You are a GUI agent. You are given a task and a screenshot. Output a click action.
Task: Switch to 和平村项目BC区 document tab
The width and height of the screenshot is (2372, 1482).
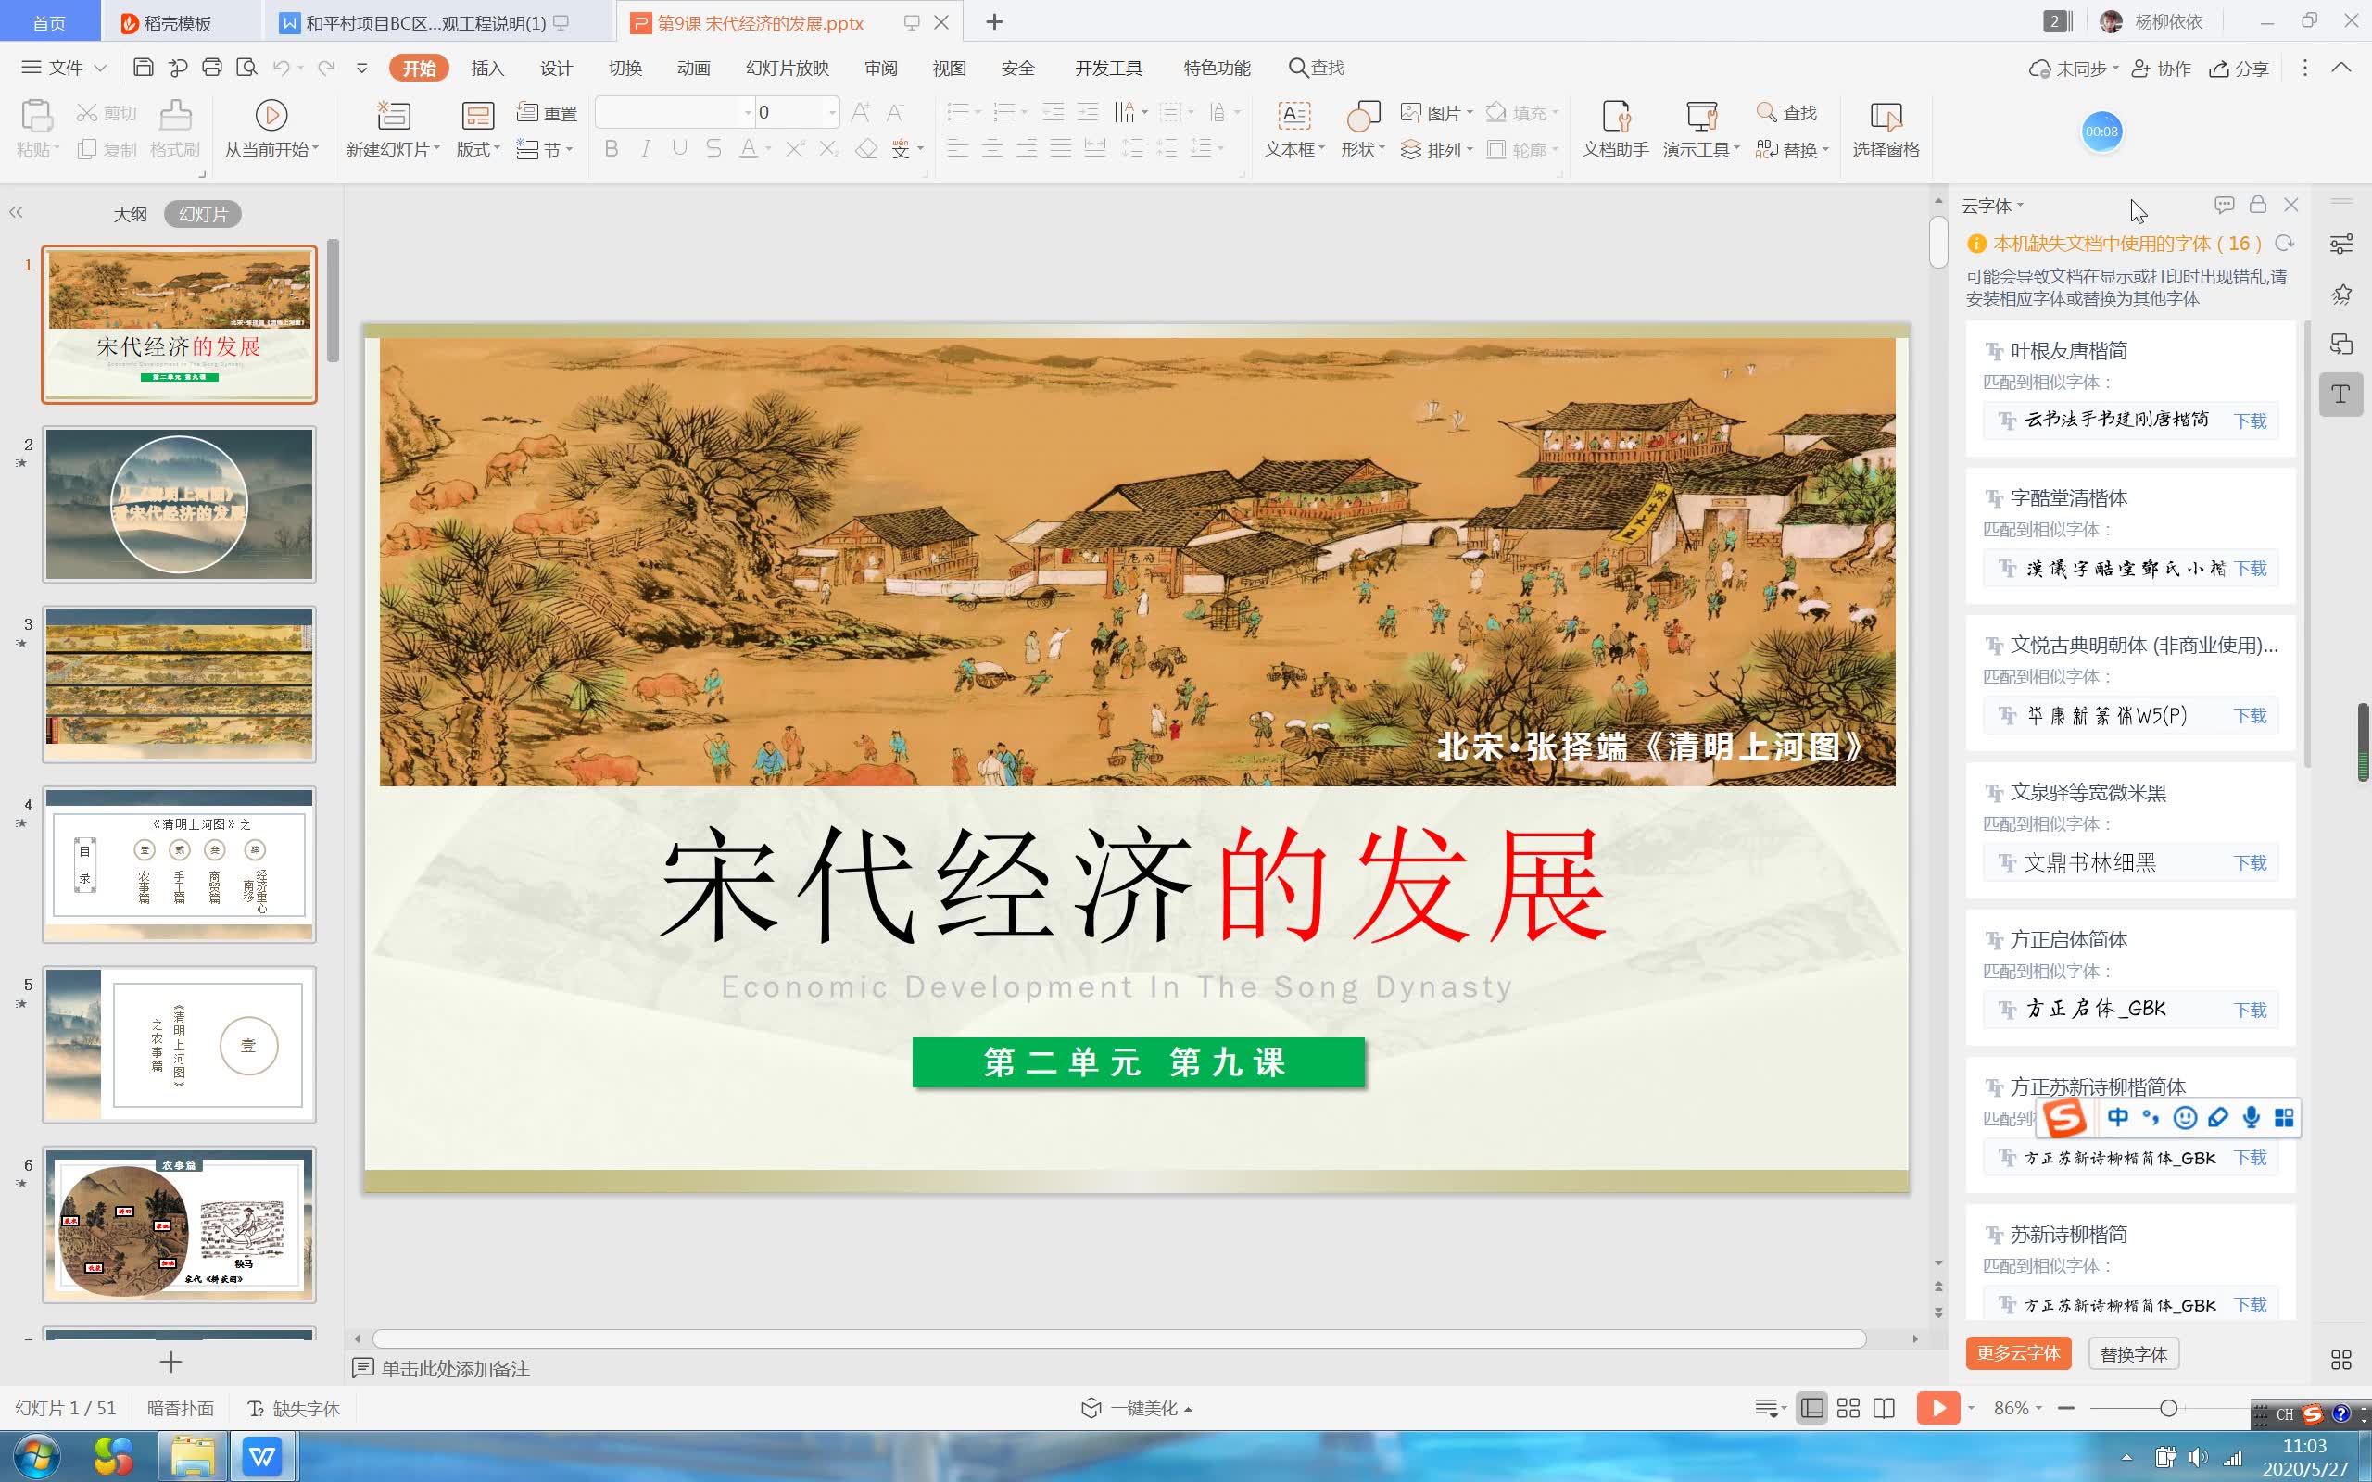424,22
